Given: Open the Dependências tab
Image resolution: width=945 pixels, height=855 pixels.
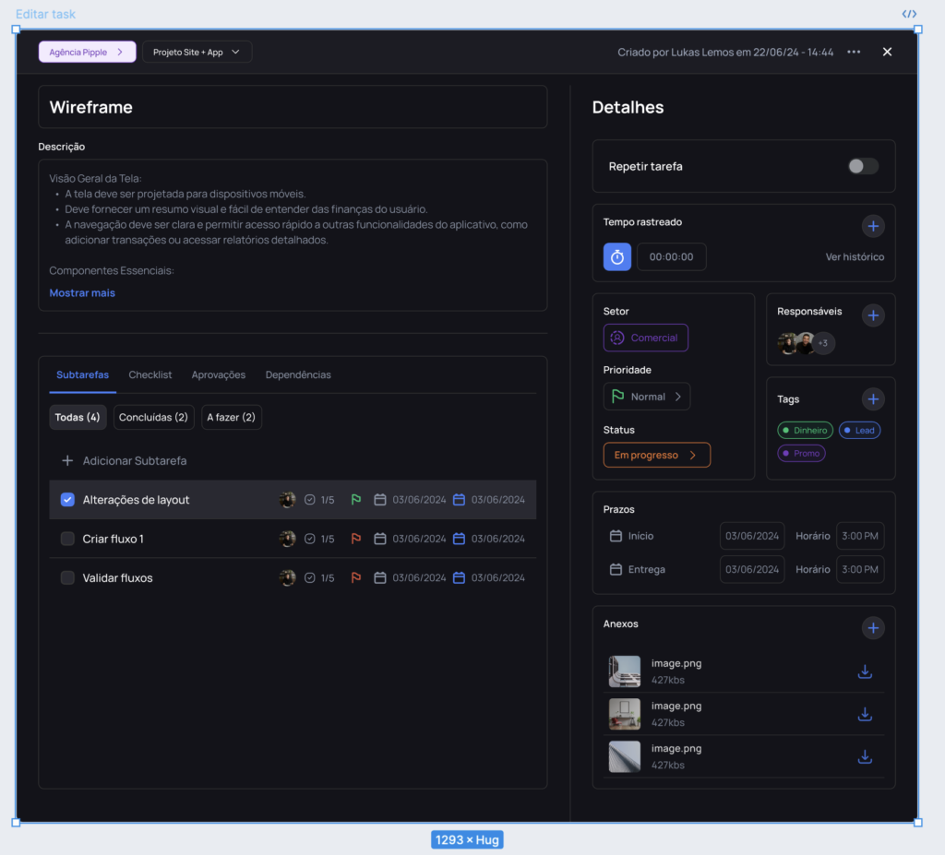Looking at the screenshot, I should pyautogui.click(x=297, y=374).
